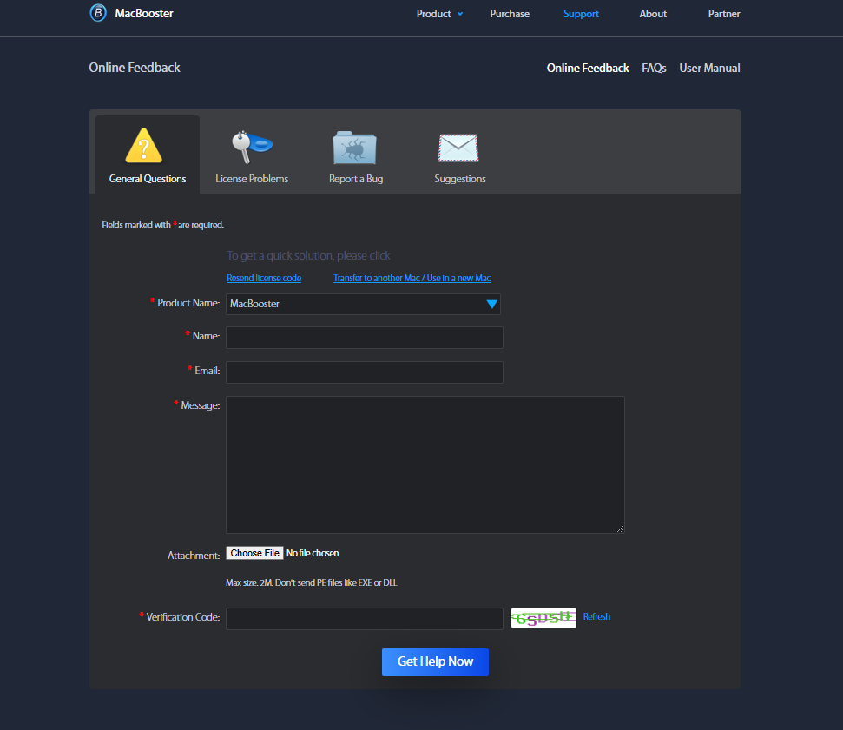
Task: Click the 'To get a quick solution' text
Action: [308, 255]
